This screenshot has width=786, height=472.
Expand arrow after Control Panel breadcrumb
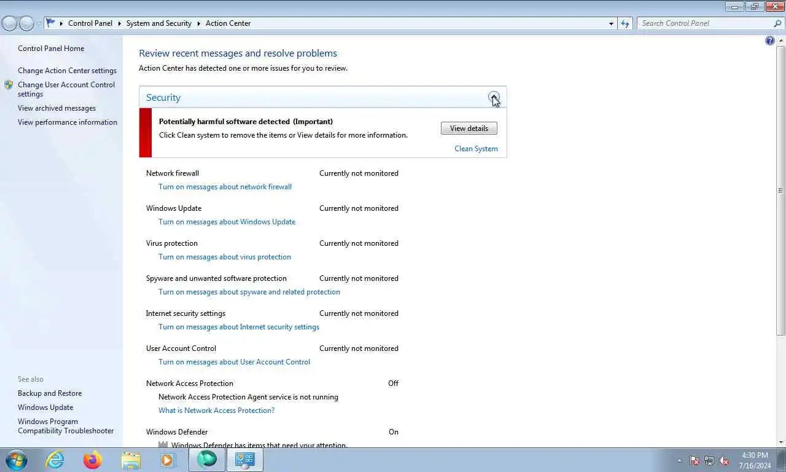point(120,23)
